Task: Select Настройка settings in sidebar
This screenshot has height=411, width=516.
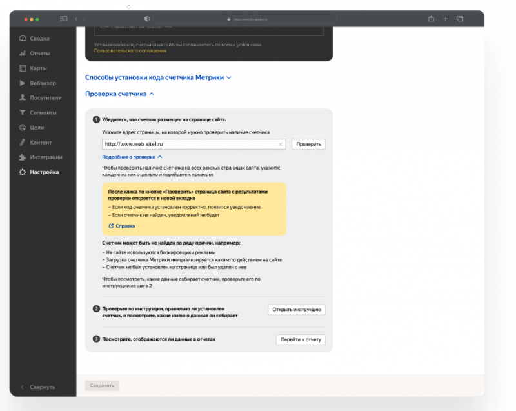Action: pyautogui.click(x=43, y=172)
